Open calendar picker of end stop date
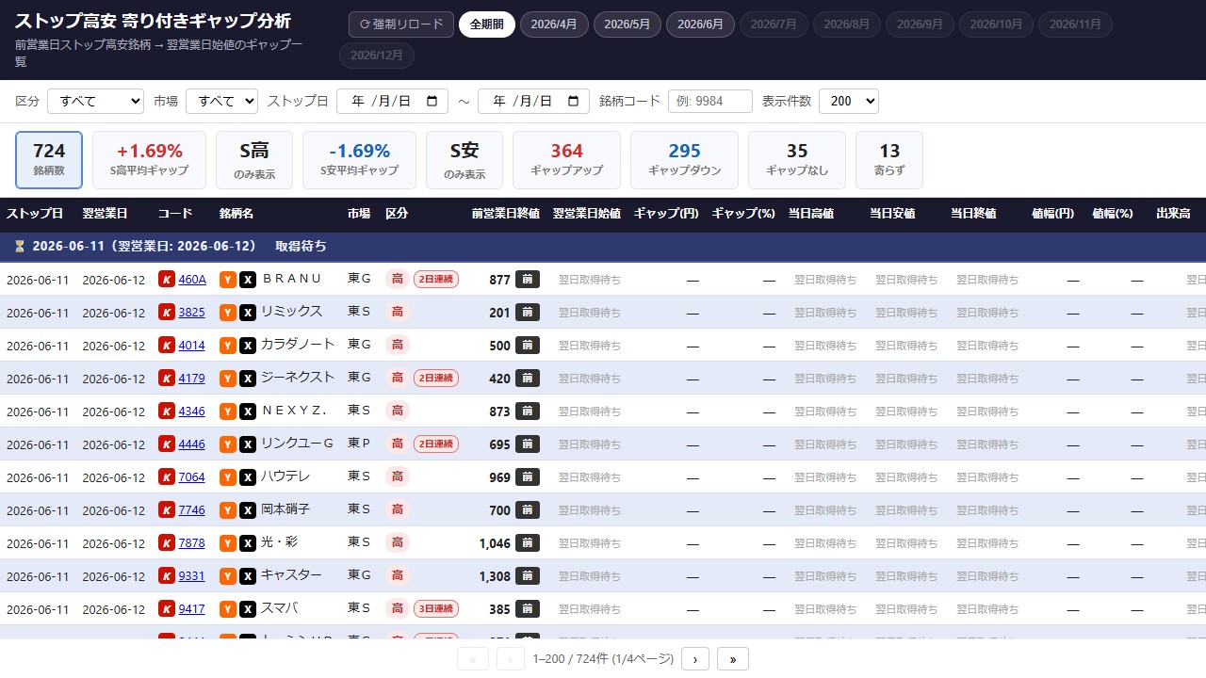This screenshot has height=678, width=1206. [x=573, y=101]
